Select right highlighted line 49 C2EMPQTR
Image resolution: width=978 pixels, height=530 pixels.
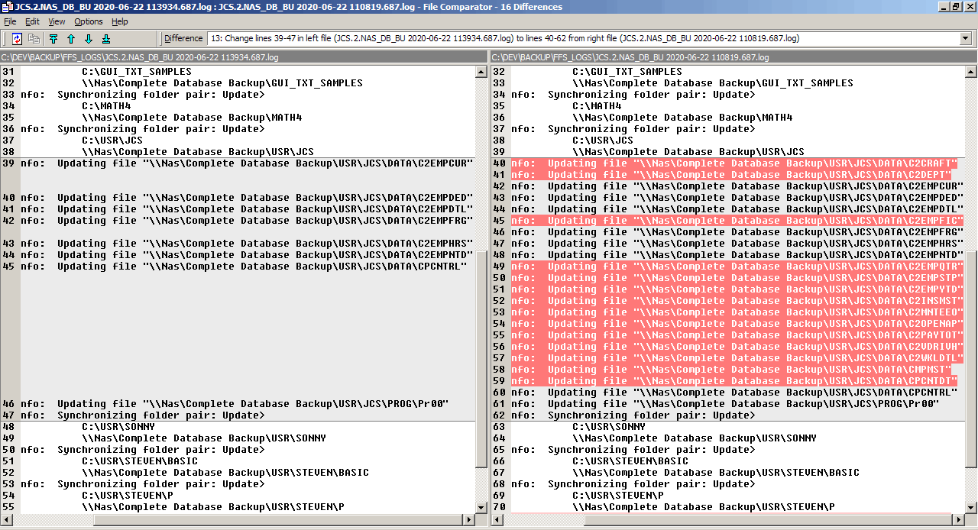738,267
